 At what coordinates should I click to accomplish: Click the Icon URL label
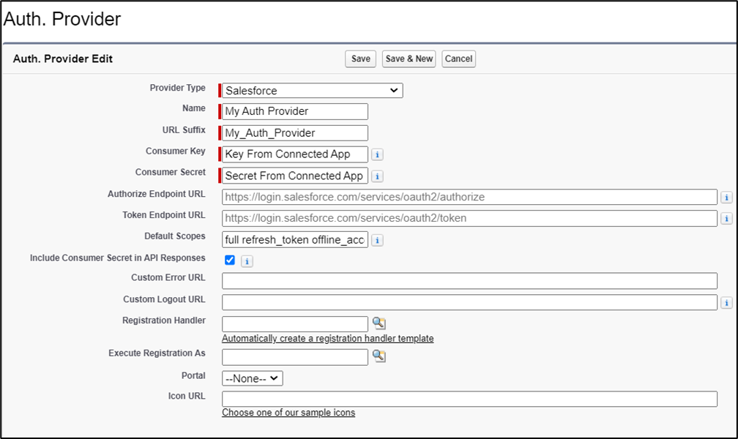[x=187, y=396]
